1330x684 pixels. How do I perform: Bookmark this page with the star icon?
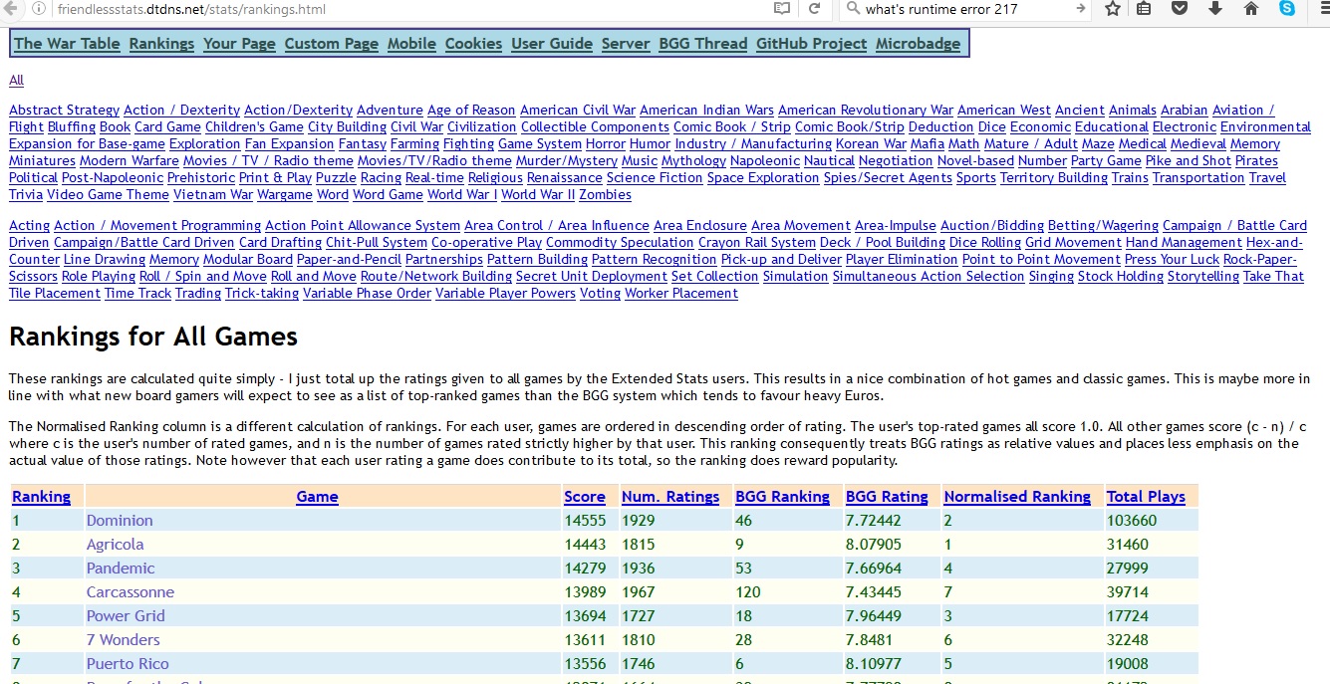click(1112, 9)
